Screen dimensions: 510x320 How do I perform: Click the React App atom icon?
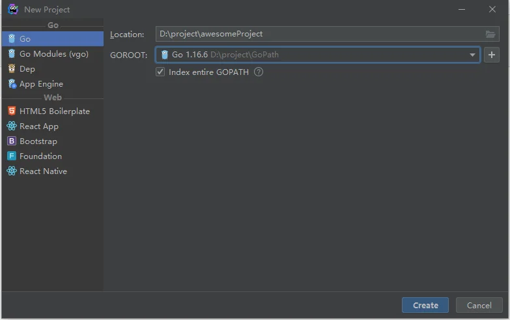pos(12,126)
